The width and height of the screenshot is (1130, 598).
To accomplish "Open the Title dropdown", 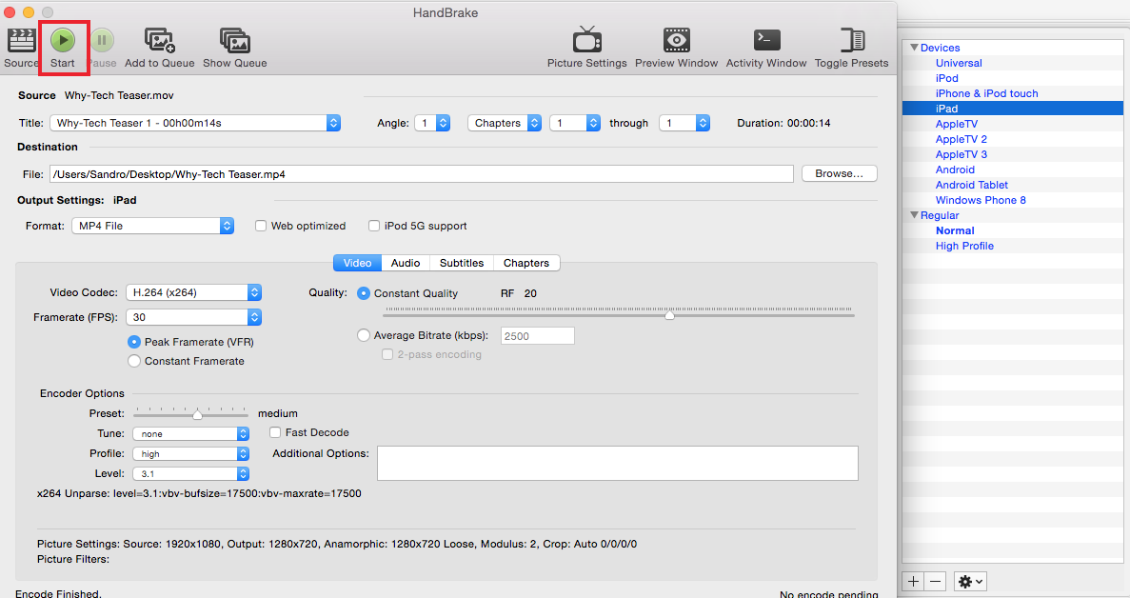I will pyautogui.click(x=194, y=123).
